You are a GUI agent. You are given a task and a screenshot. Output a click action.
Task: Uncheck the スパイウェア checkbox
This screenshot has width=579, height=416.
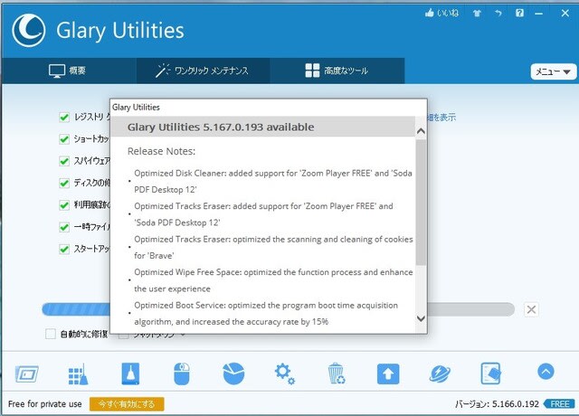click(64, 161)
